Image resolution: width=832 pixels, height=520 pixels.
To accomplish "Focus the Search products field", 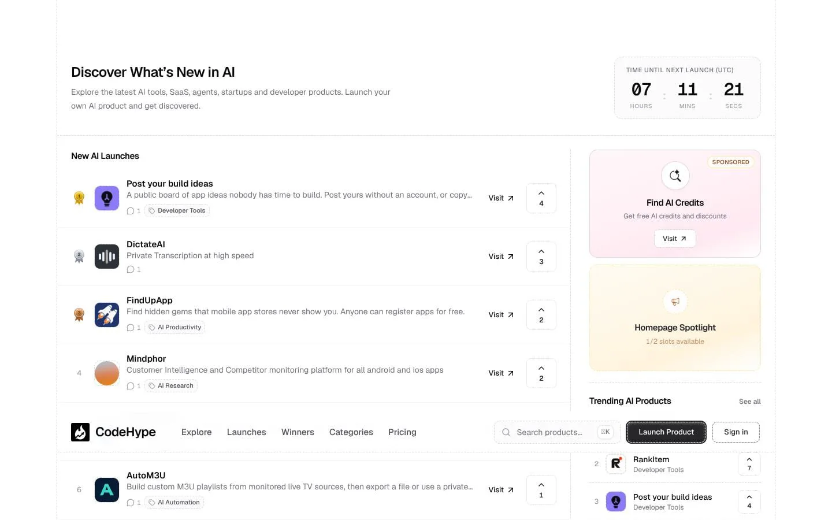I will (x=557, y=432).
